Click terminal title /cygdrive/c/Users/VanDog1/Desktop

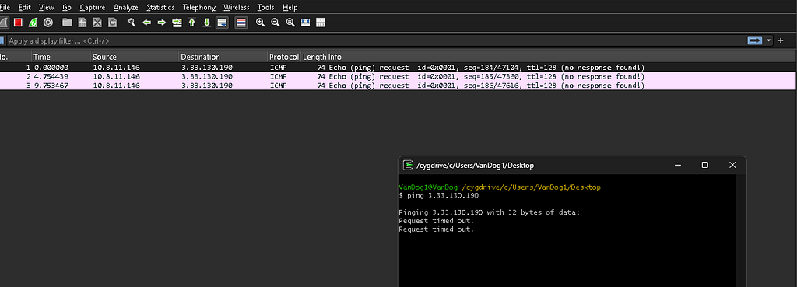click(476, 166)
